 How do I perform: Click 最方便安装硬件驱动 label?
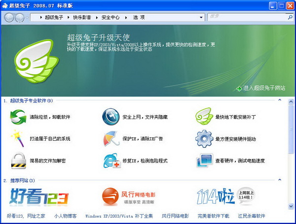[236, 139]
